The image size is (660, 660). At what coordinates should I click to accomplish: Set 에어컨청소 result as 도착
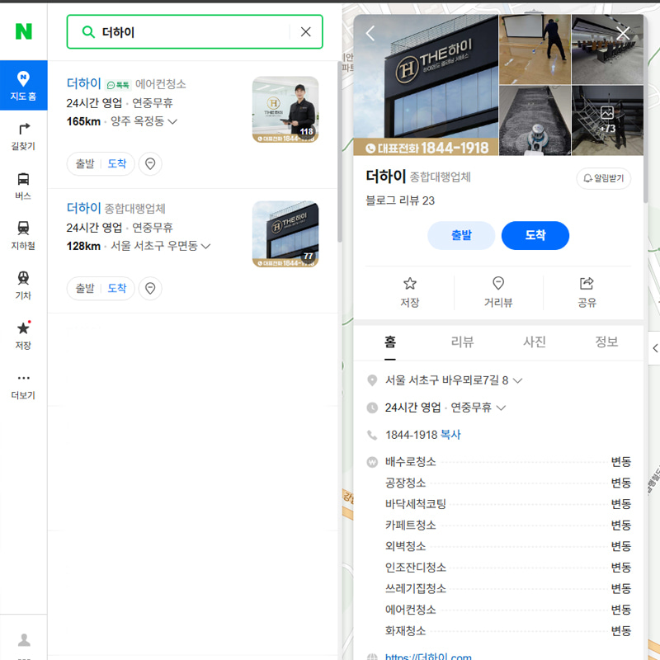pyautogui.click(x=117, y=163)
